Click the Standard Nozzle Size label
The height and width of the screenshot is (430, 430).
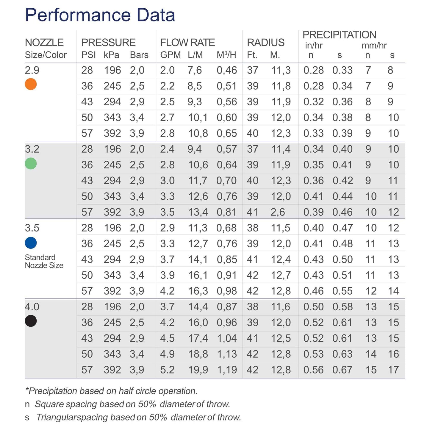[44, 261]
